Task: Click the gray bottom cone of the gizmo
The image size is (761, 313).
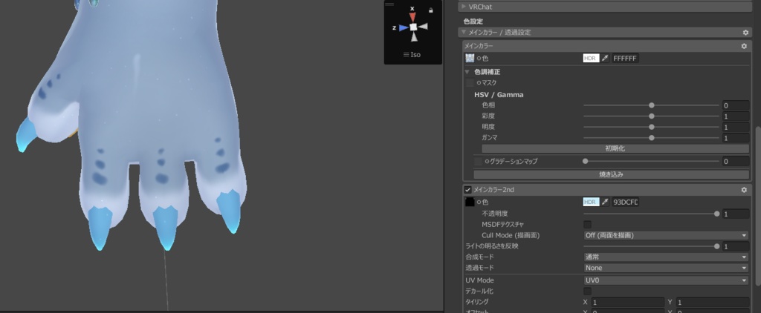Action: pyautogui.click(x=413, y=37)
